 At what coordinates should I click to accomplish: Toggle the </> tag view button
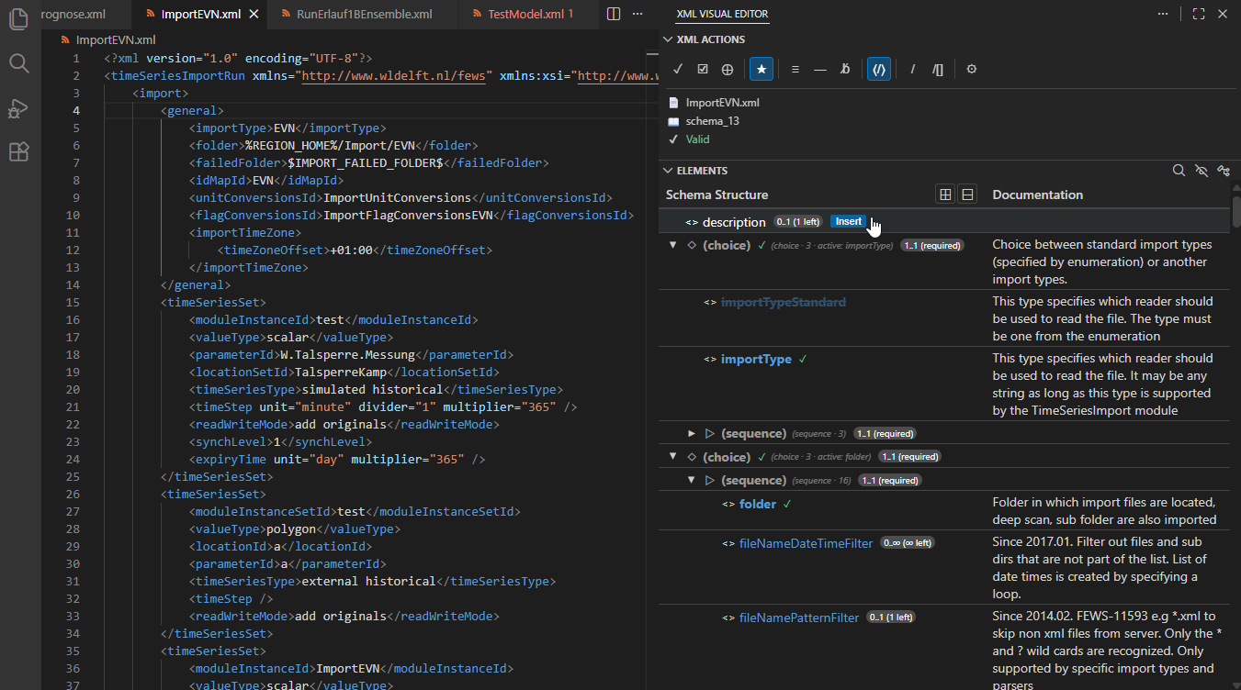pyautogui.click(x=879, y=69)
